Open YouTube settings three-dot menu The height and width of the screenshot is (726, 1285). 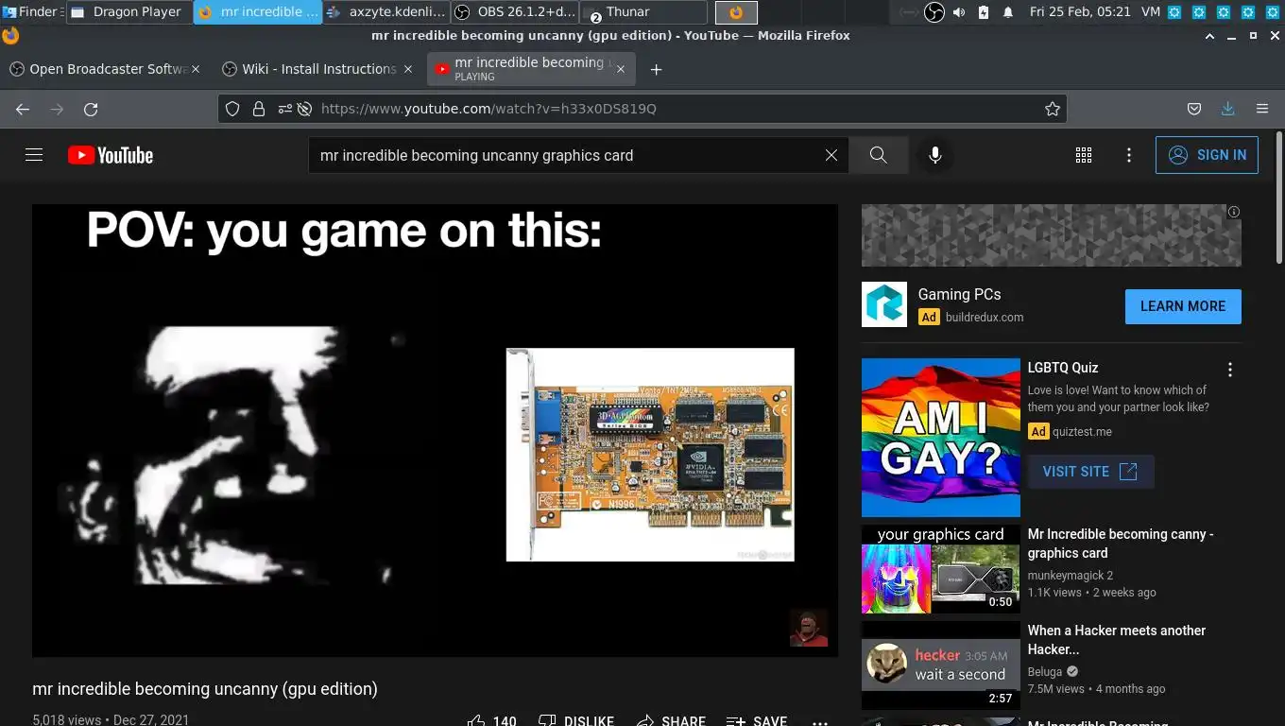click(x=1129, y=155)
